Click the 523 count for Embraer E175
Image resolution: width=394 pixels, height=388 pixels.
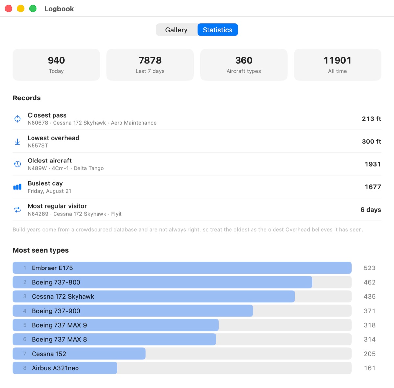click(x=370, y=268)
